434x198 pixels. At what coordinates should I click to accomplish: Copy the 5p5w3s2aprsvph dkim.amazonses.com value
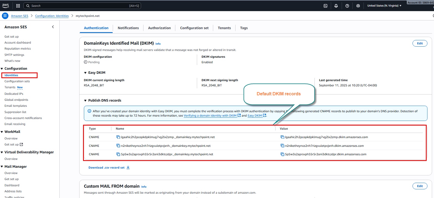click(282, 154)
